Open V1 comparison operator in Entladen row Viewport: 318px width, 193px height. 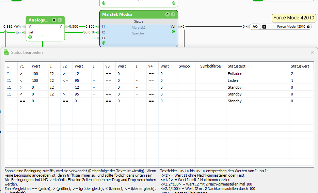tap(23, 74)
